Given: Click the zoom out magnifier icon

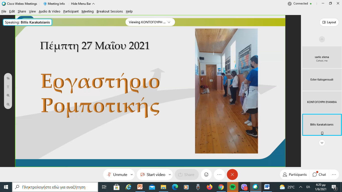Looking at the screenshot, I should pos(8,104).
